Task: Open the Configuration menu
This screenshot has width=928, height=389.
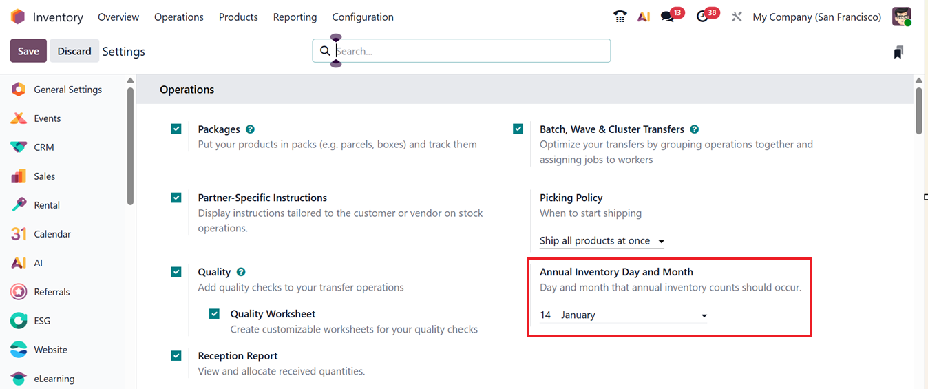Action: 363,17
